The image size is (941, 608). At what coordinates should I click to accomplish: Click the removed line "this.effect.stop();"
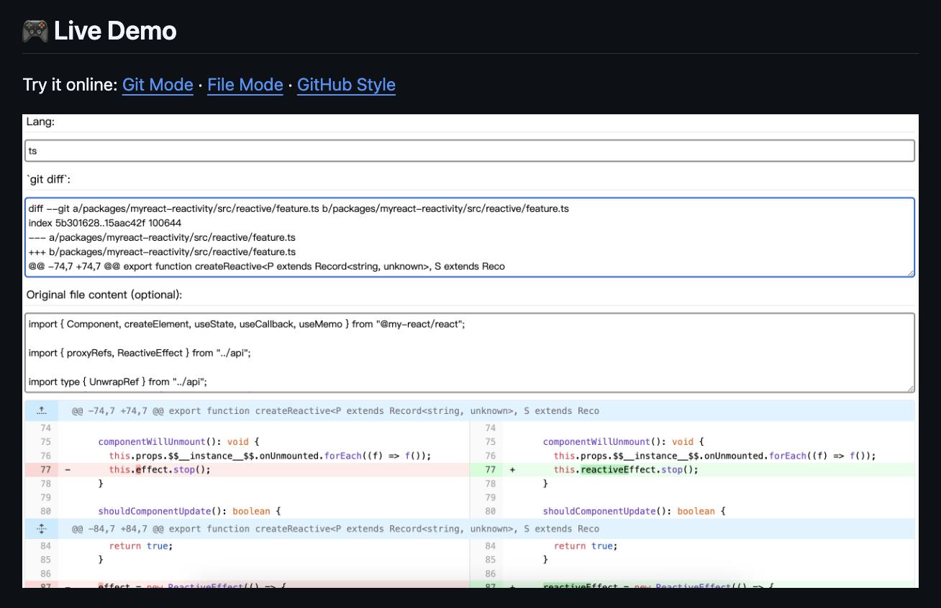point(160,470)
